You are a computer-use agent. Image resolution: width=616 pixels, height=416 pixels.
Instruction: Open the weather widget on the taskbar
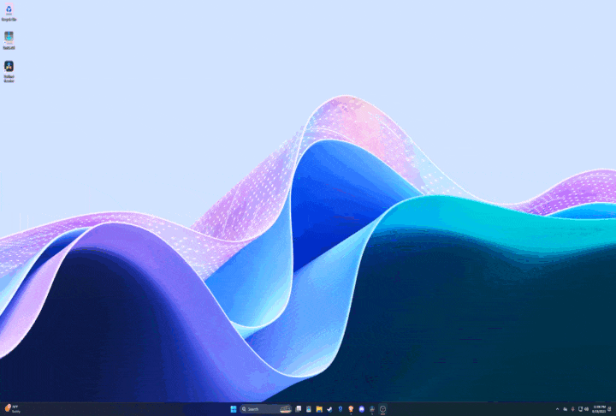12,408
